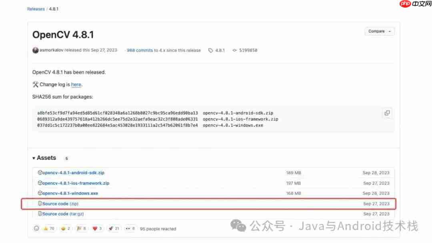Click the asmorkalov username

point(52,50)
